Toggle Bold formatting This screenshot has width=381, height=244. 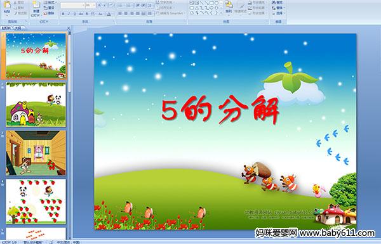tap(63, 14)
